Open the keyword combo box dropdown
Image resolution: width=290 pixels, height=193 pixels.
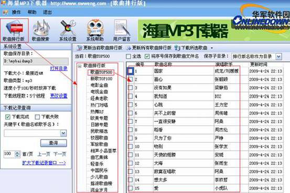[63, 133]
